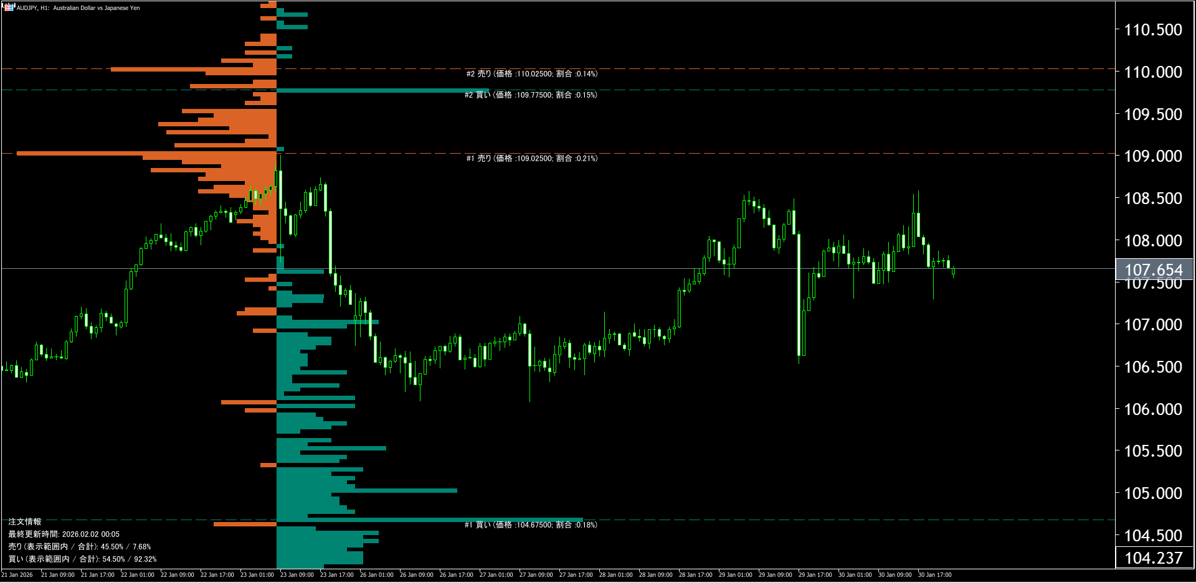Click the 106.500 price scale label
The image size is (1196, 583).
pyautogui.click(x=1153, y=367)
